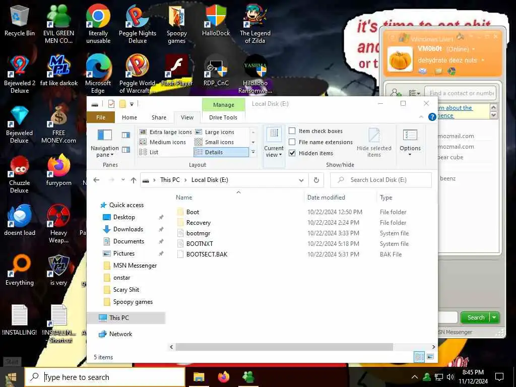516x387 pixels.
Task: Launch the HalloDock desktop shortcut
Action: [216, 21]
